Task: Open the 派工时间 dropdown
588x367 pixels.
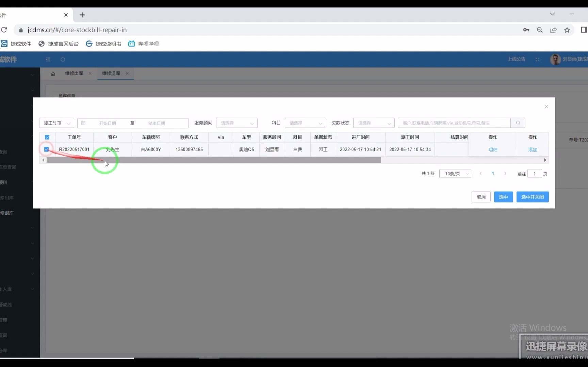Action: tap(56, 123)
